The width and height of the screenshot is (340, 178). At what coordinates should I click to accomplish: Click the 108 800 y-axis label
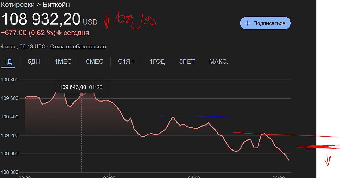[x=10, y=172]
